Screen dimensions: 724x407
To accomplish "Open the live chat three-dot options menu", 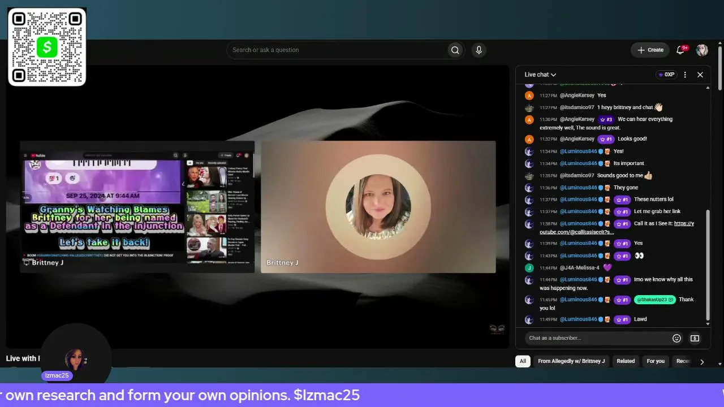I will (x=685, y=75).
